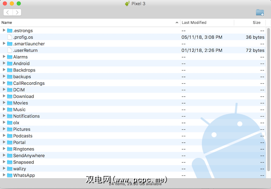Click the Backdrops folder icon
Image resolution: width=271 pixels, height=189 pixels.
point(10,70)
